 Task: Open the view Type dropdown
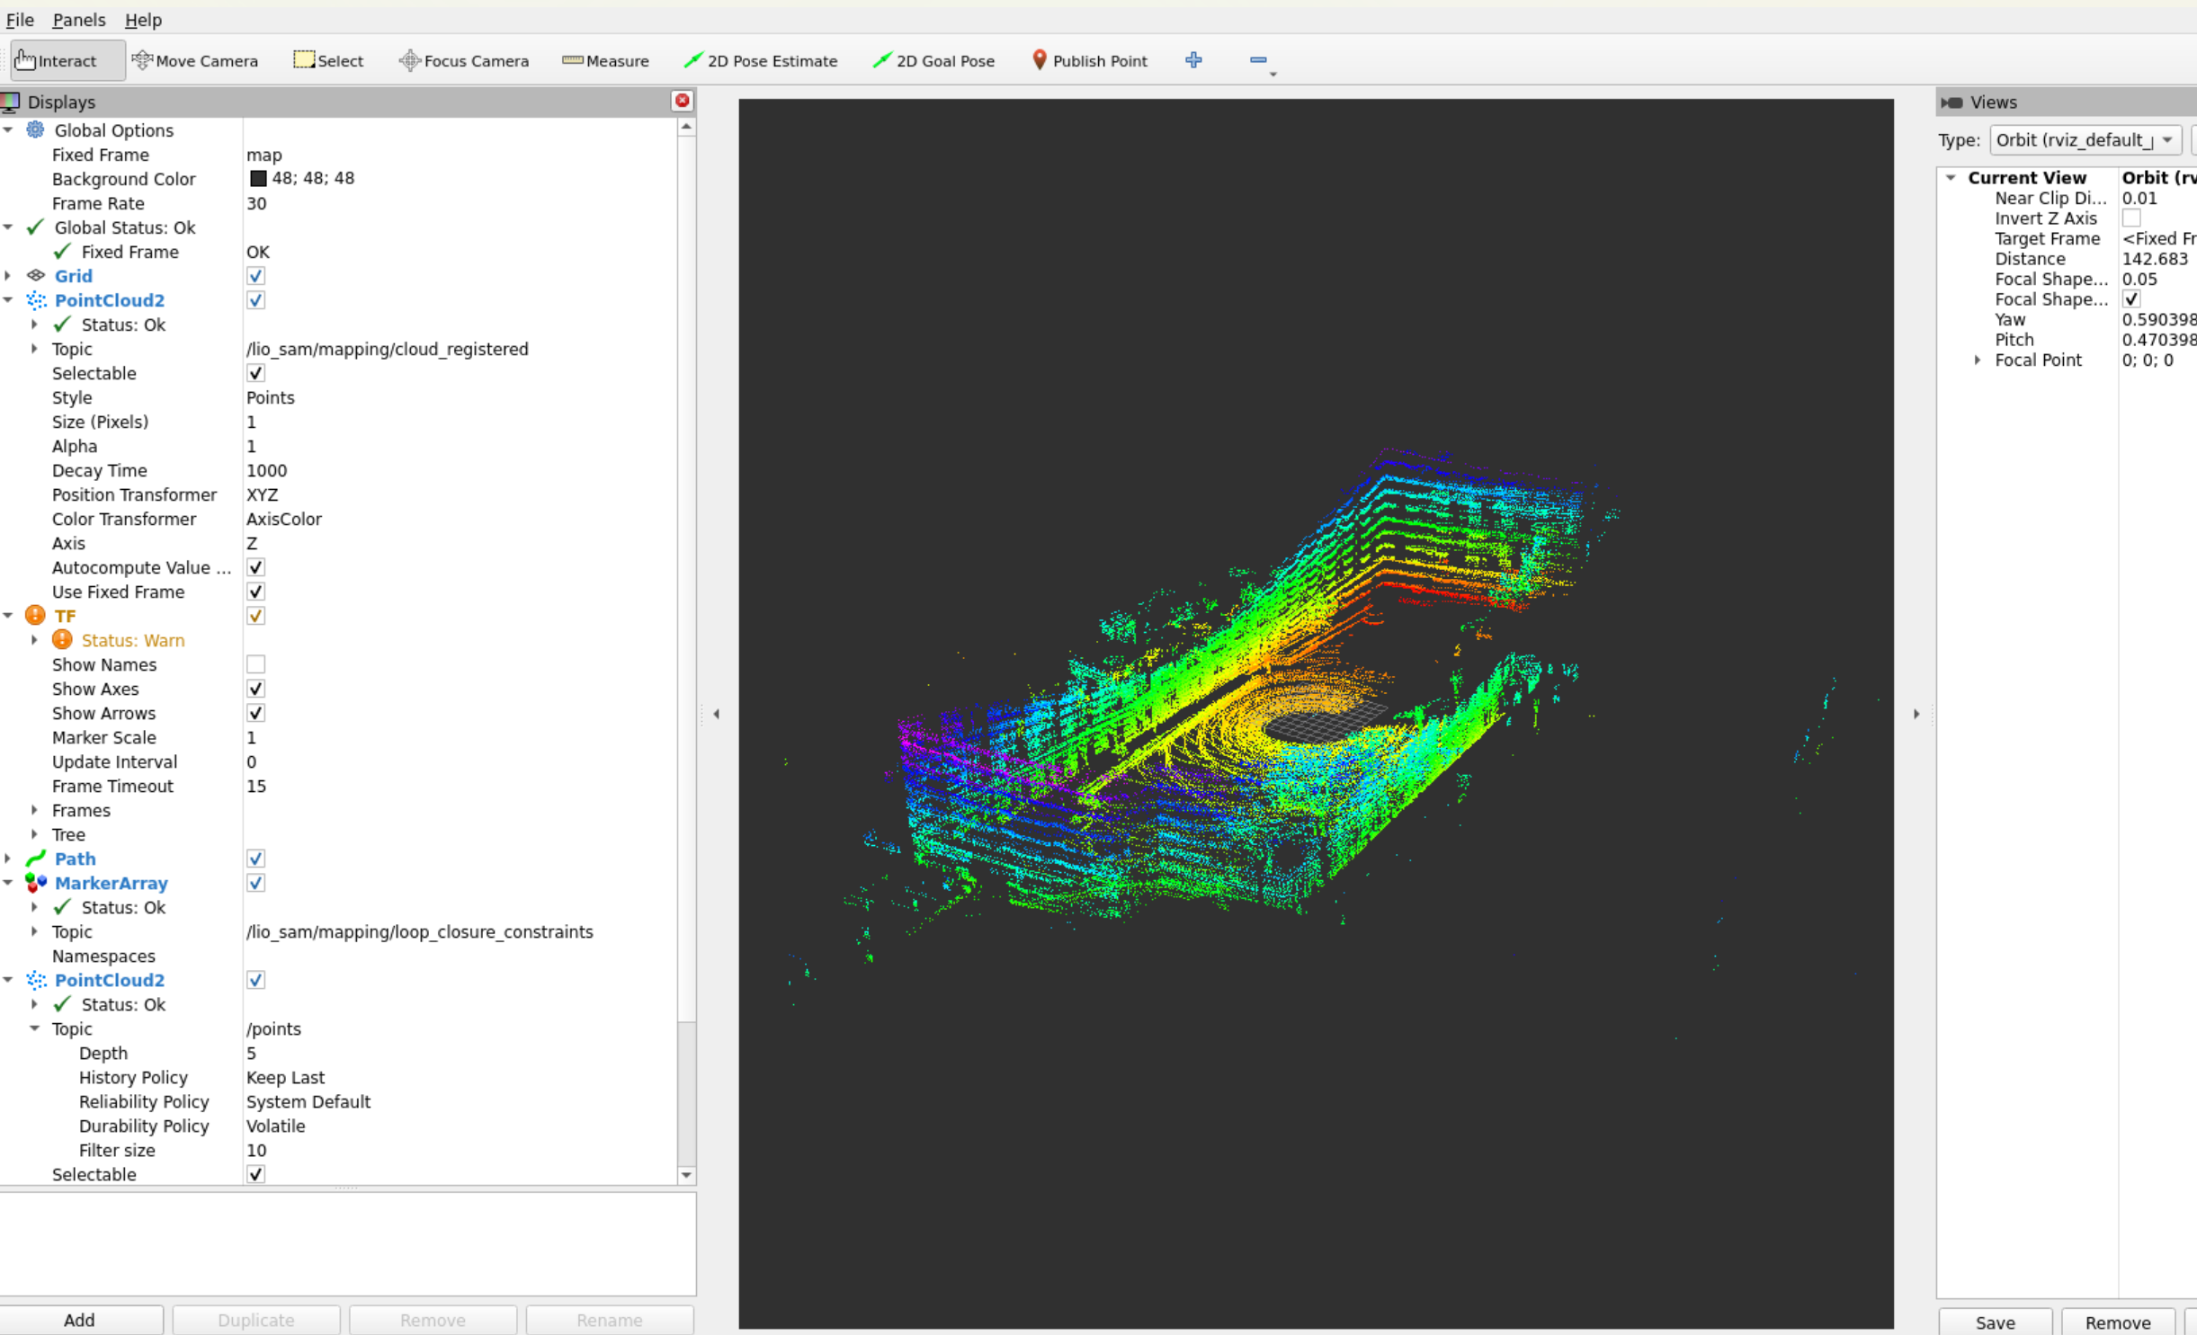[x=2085, y=140]
